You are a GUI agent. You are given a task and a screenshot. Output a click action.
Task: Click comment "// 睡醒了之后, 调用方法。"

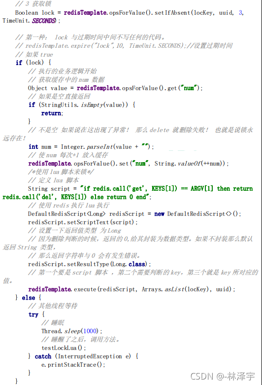pyautogui.click(x=80, y=340)
